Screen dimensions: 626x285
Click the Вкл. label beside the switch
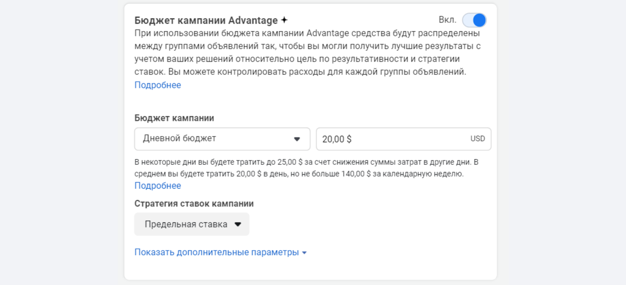[x=447, y=20]
